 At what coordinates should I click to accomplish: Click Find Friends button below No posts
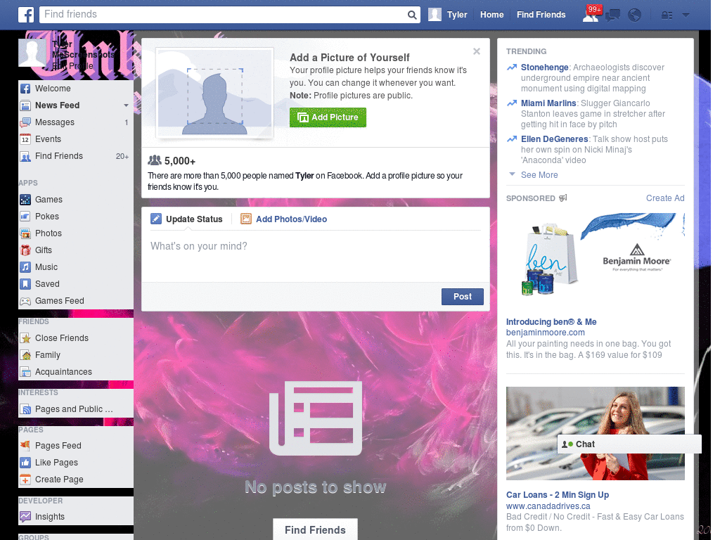(x=315, y=529)
